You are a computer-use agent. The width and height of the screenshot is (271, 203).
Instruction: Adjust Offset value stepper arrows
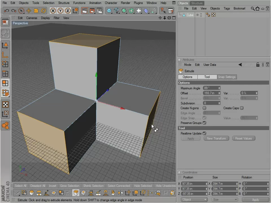pos(219,93)
